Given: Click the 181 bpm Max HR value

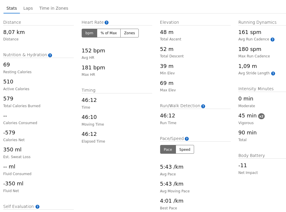Looking at the screenshot, I should tap(93, 68).
